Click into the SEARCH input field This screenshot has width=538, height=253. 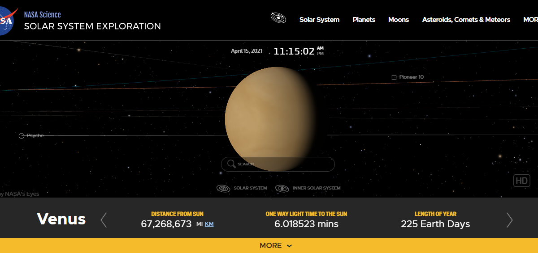click(x=278, y=164)
